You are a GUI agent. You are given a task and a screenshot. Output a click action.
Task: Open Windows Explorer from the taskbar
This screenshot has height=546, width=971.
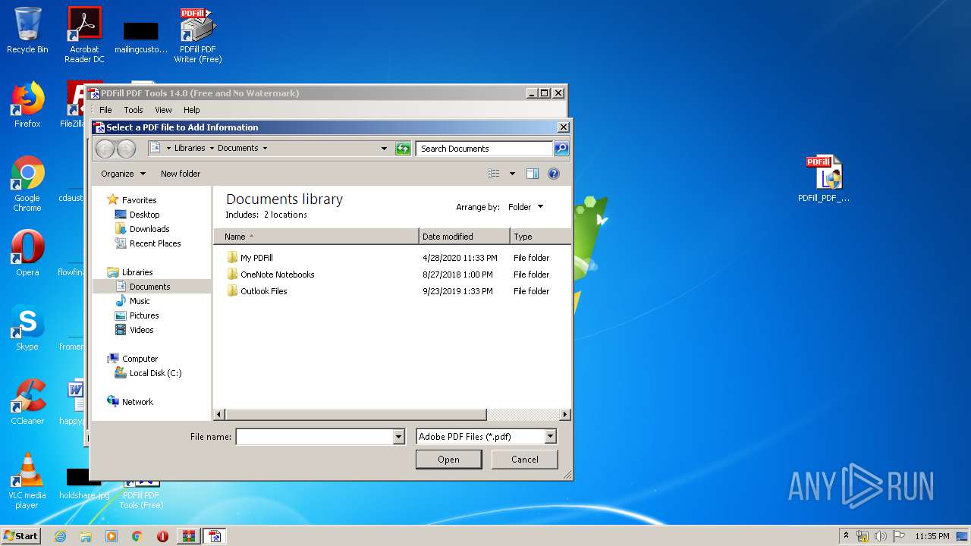[x=86, y=536]
